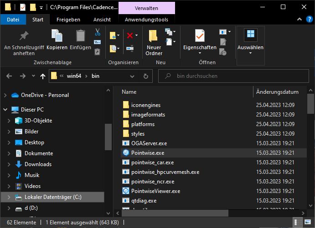
Task: Expand Downloads tree node
Action: 9,164
